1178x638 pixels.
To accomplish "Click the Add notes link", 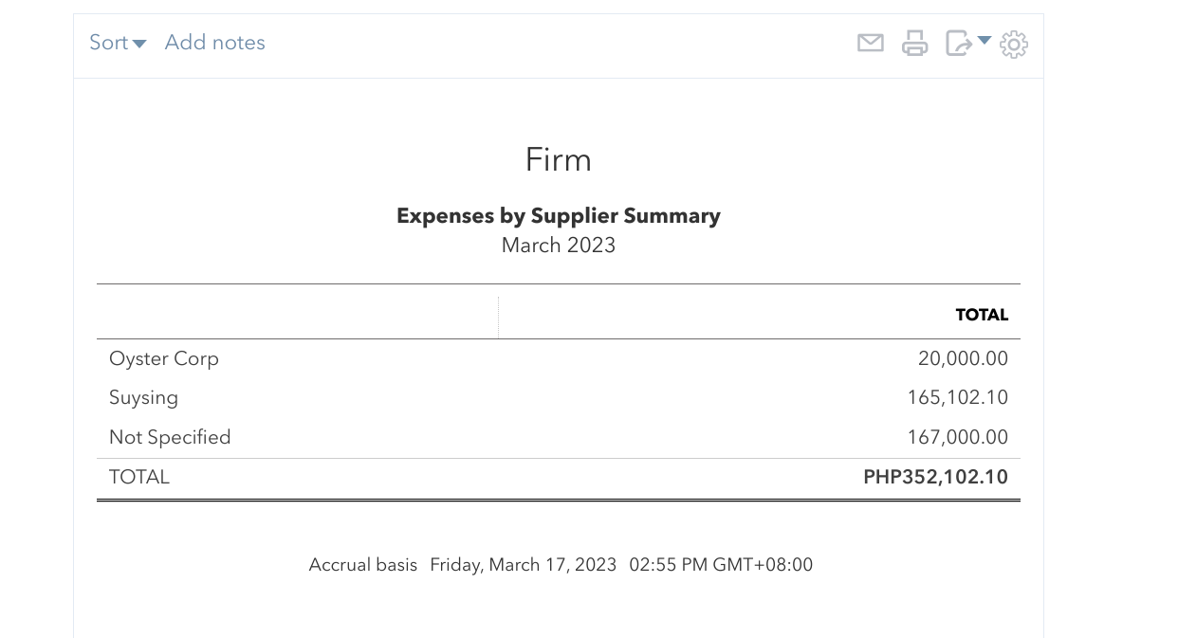I will point(214,43).
